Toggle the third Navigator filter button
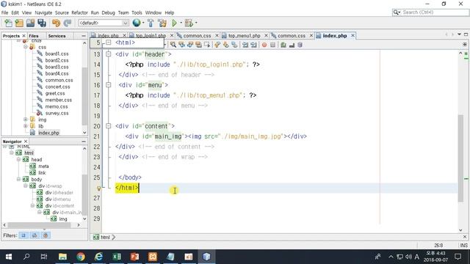The width and height of the screenshot is (470, 264). (x=46, y=235)
